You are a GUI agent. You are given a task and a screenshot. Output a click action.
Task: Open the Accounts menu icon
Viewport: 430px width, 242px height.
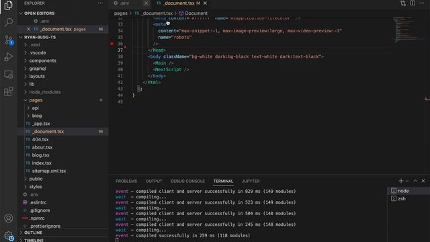pyautogui.click(x=9, y=218)
